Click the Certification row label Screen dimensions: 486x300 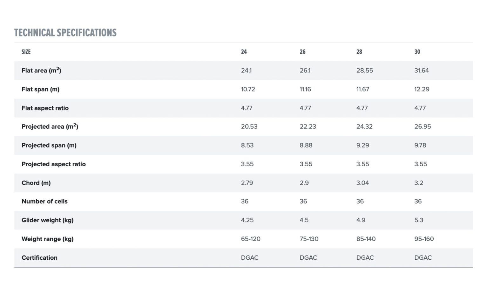[x=39, y=258]
